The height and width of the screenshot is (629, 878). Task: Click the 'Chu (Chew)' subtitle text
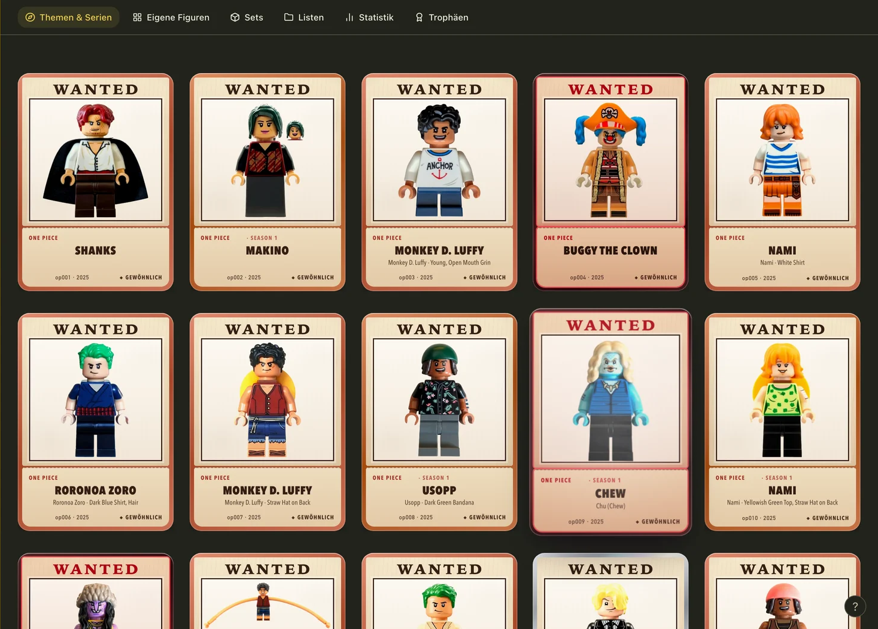coord(610,506)
